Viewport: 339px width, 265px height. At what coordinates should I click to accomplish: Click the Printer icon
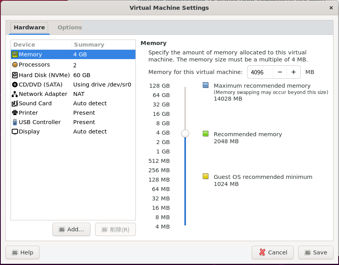(15, 113)
